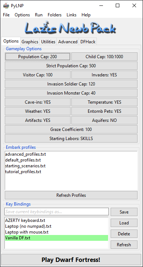Viewport: 143px width, 267px height.
Task: Select default_profiles.txt in Embark profiles
Action: [71, 160]
